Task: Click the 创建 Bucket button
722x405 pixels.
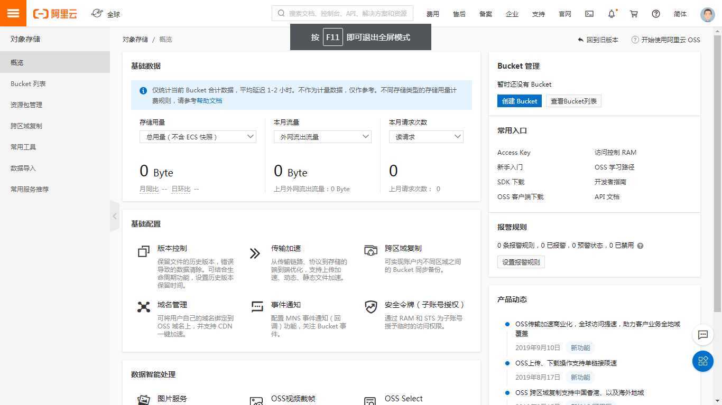Action: tap(520, 101)
